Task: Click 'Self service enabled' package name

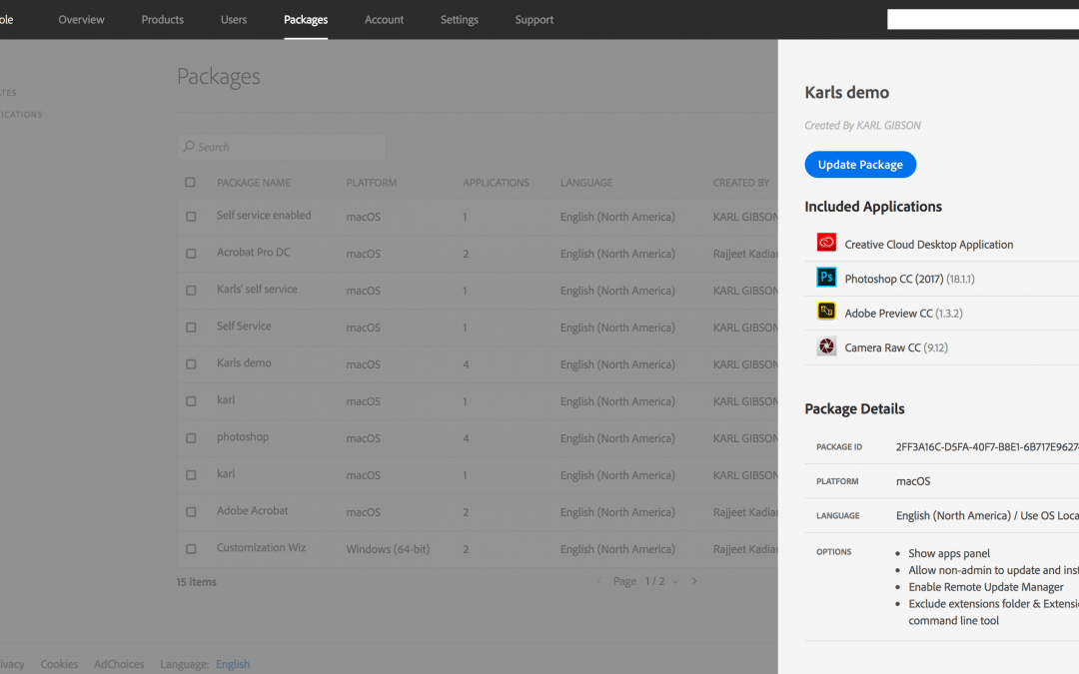Action: (x=264, y=216)
